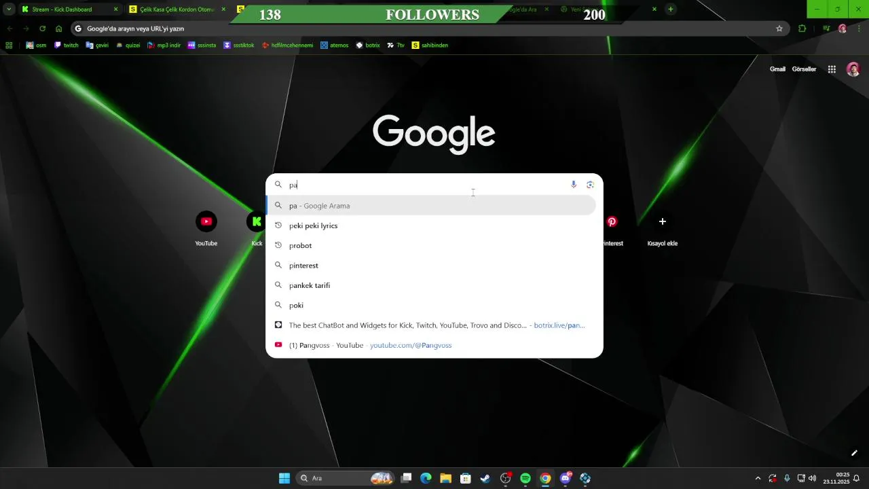
Task: Go to the home page icon
Action: [58, 29]
